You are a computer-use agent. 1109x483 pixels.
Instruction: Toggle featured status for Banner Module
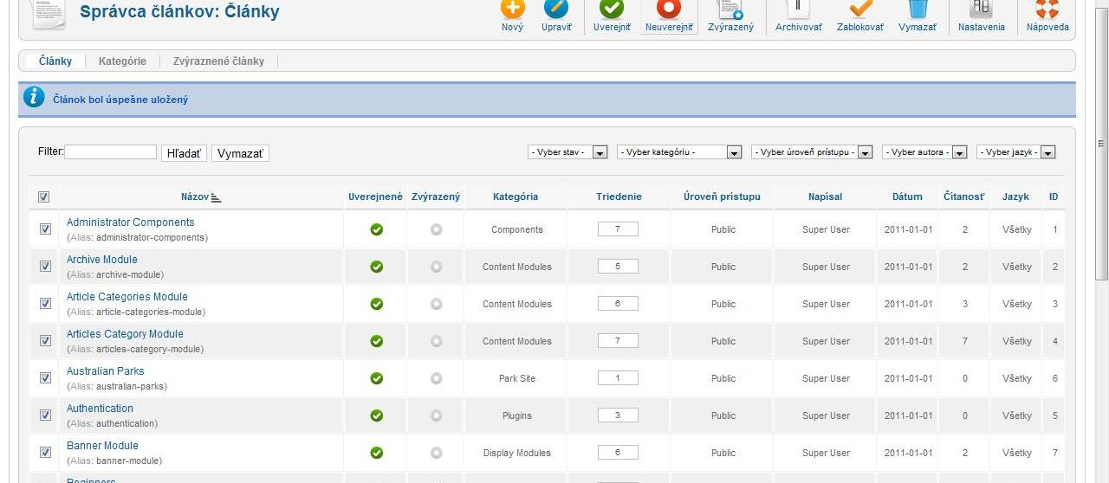tap(436, 453)
